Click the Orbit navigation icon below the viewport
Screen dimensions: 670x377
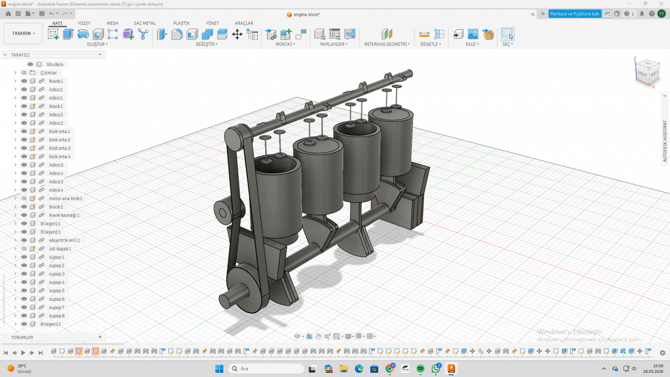point(297,336)
